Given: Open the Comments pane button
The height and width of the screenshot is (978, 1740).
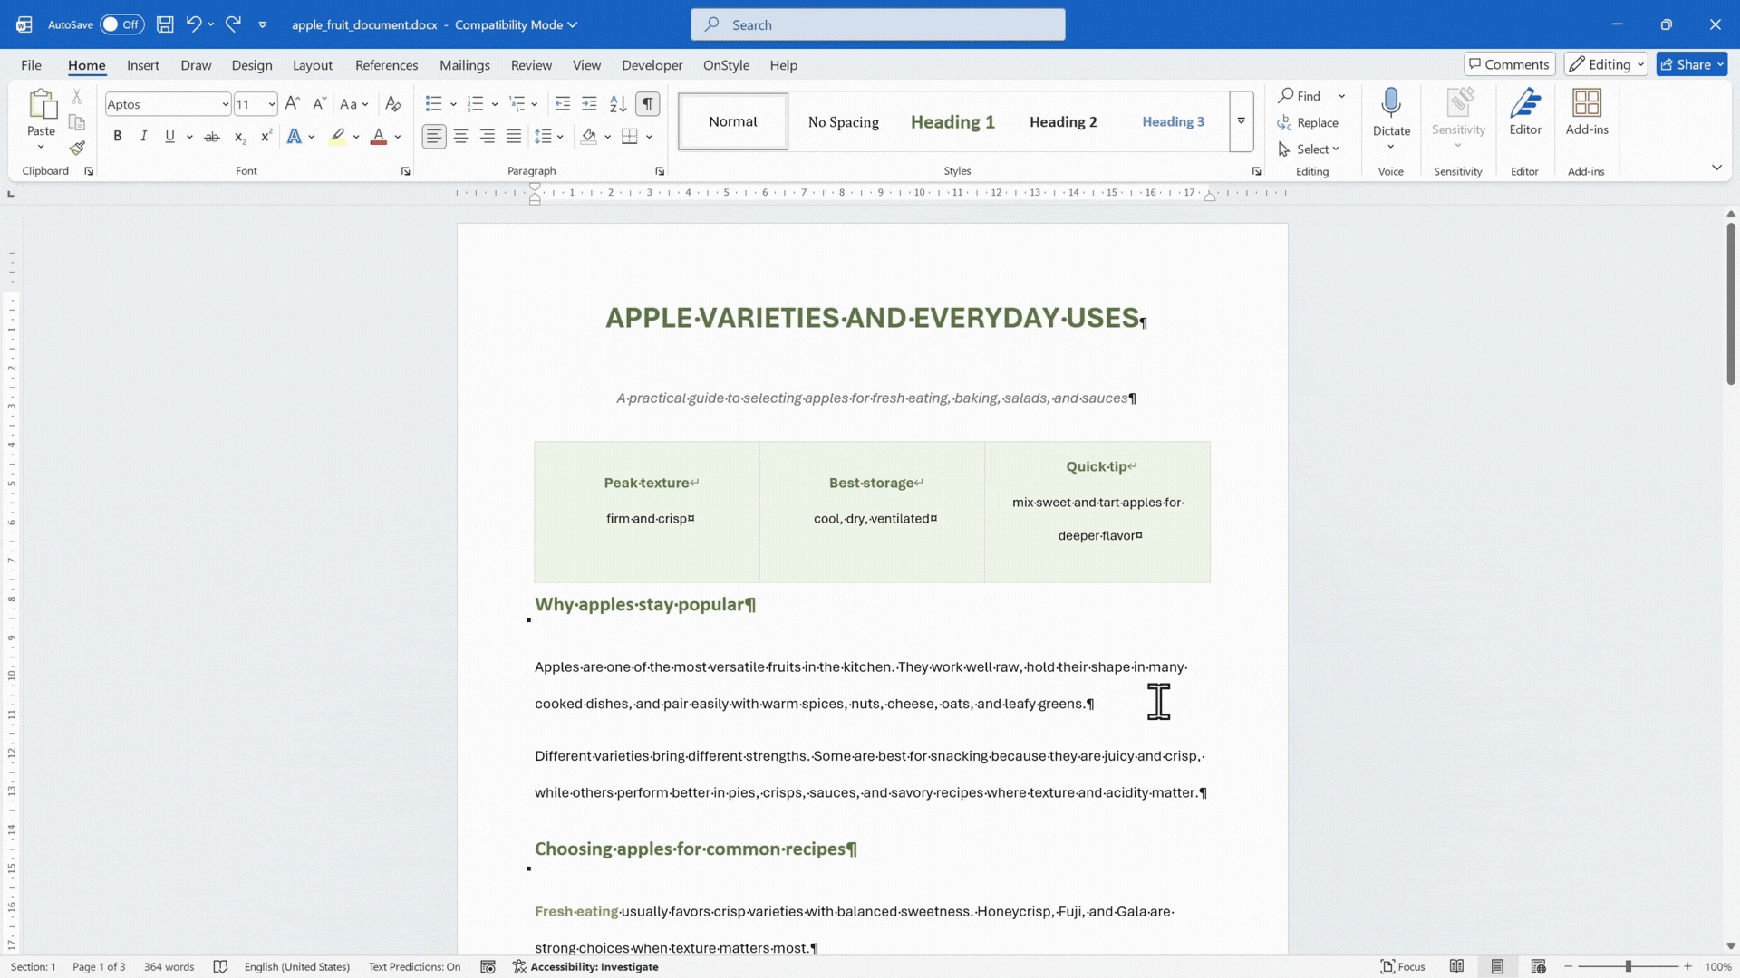Looking at the screenshot, I should 1509,64.
